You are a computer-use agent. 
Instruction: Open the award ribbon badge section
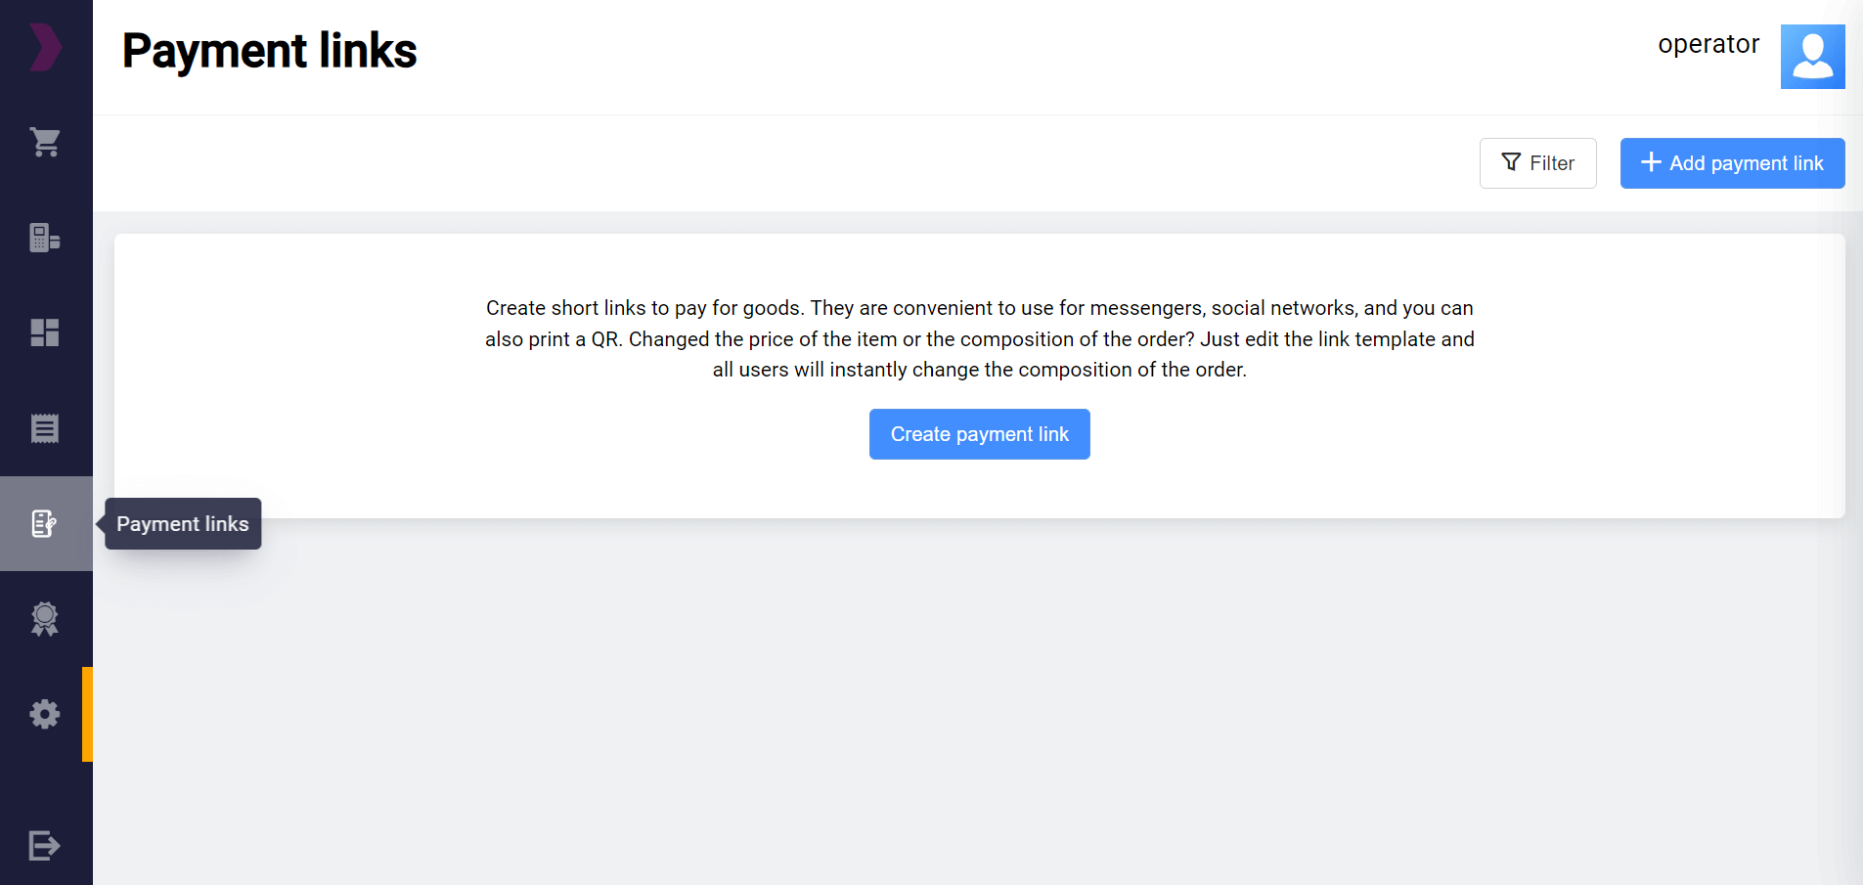pyautogui.click(x=45, y=619)
